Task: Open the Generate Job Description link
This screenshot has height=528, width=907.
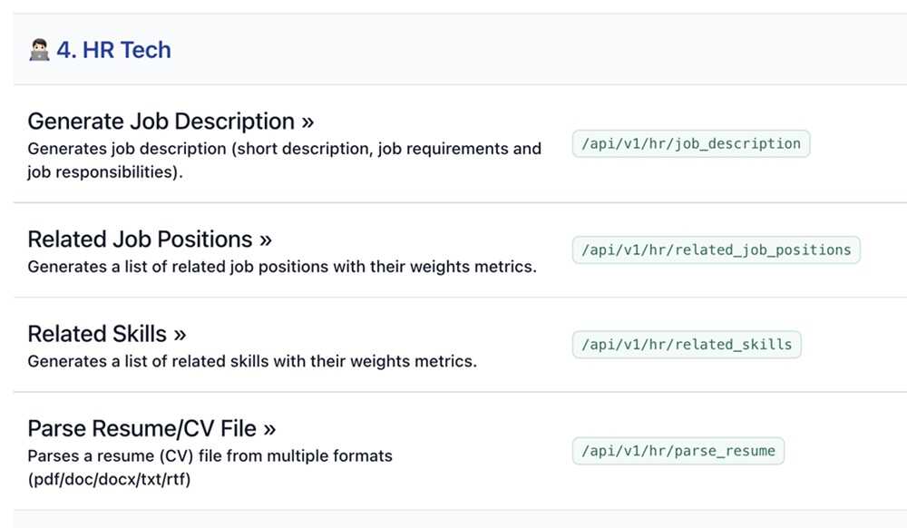Action: [161, 122]
